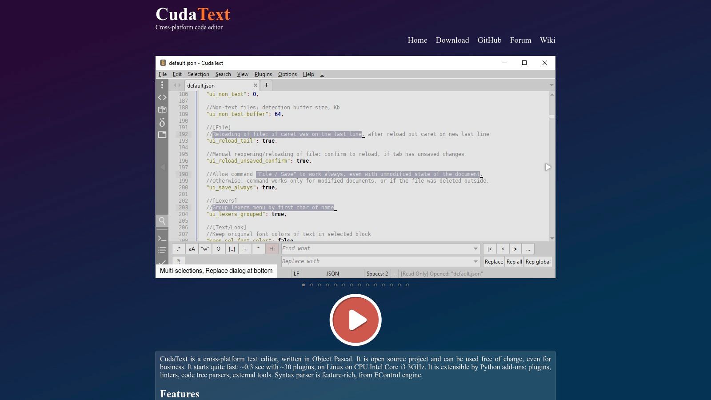Image resolution: width=711 pixels, height=400 pixels.
Task: Change lexer via JSON status cell
Action: point(333,274)
